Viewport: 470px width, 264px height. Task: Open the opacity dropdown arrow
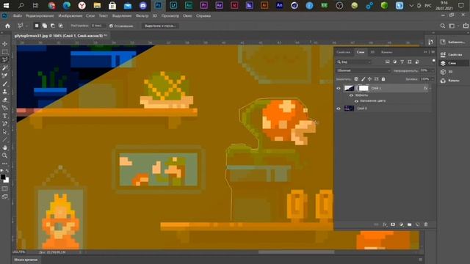click(x=433, y=70)
